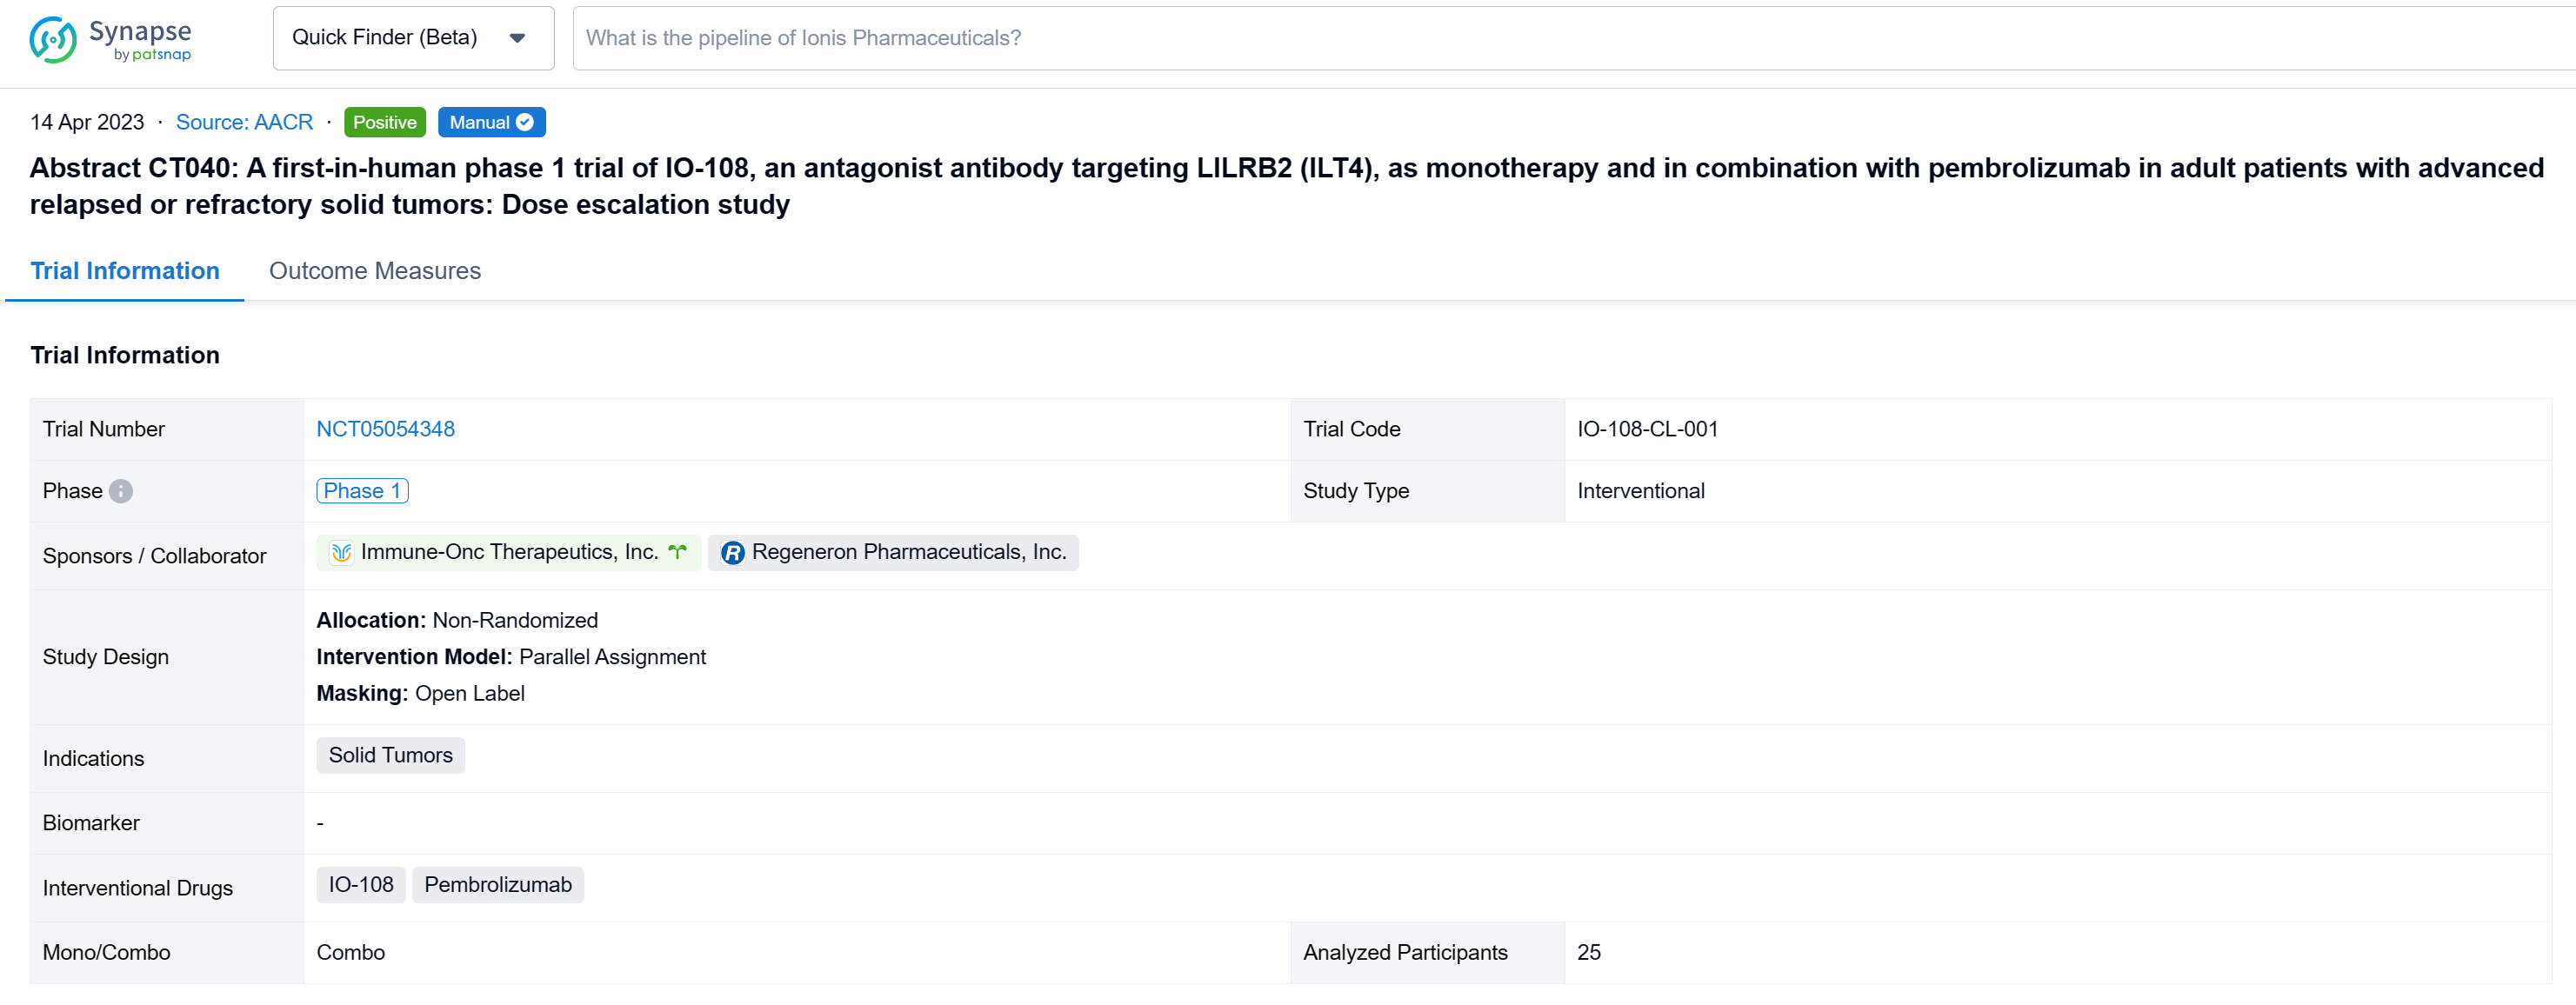2576x1005 pixels.
Task: Click the checkmark icon on Manual badge
Action: 525,122
